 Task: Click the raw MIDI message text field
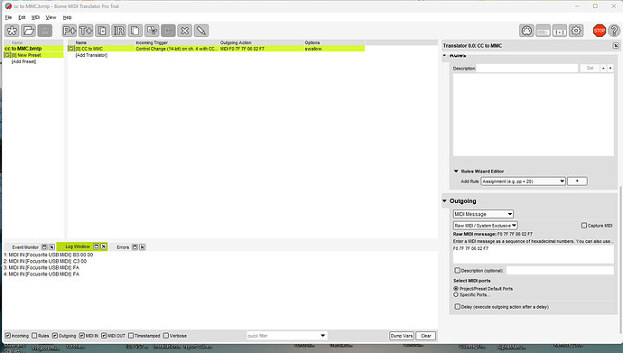534,254
